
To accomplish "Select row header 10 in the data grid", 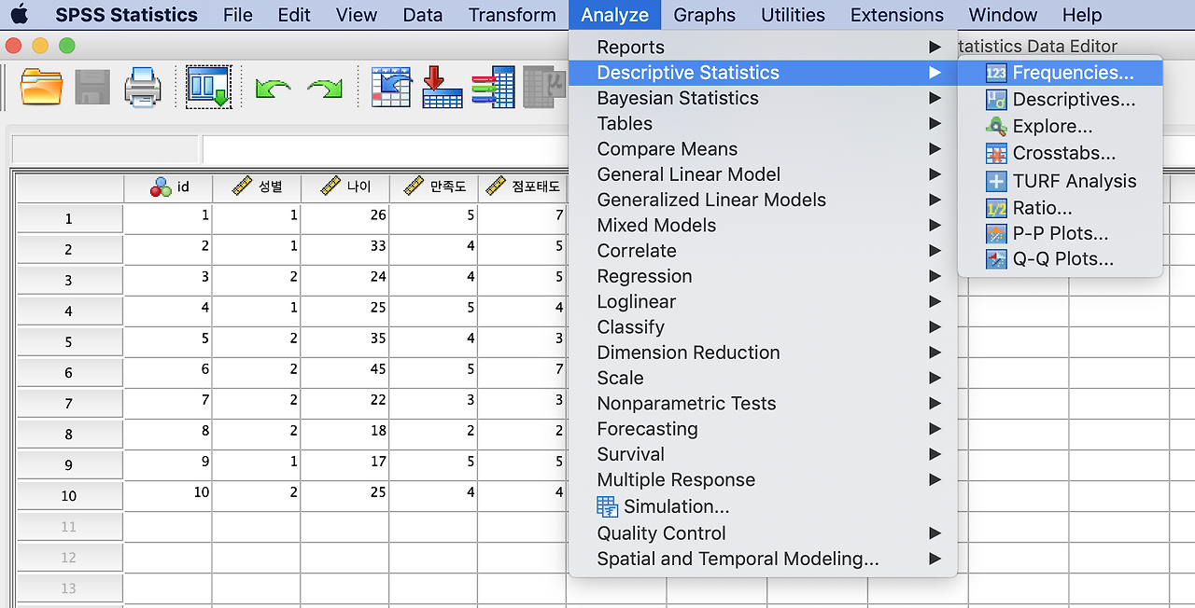I will pyautogui.click(x=69, y=496).
